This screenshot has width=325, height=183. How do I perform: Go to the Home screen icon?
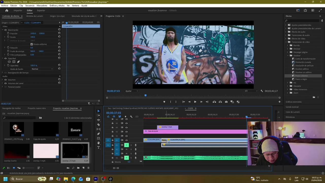click(x=7, y=10)
